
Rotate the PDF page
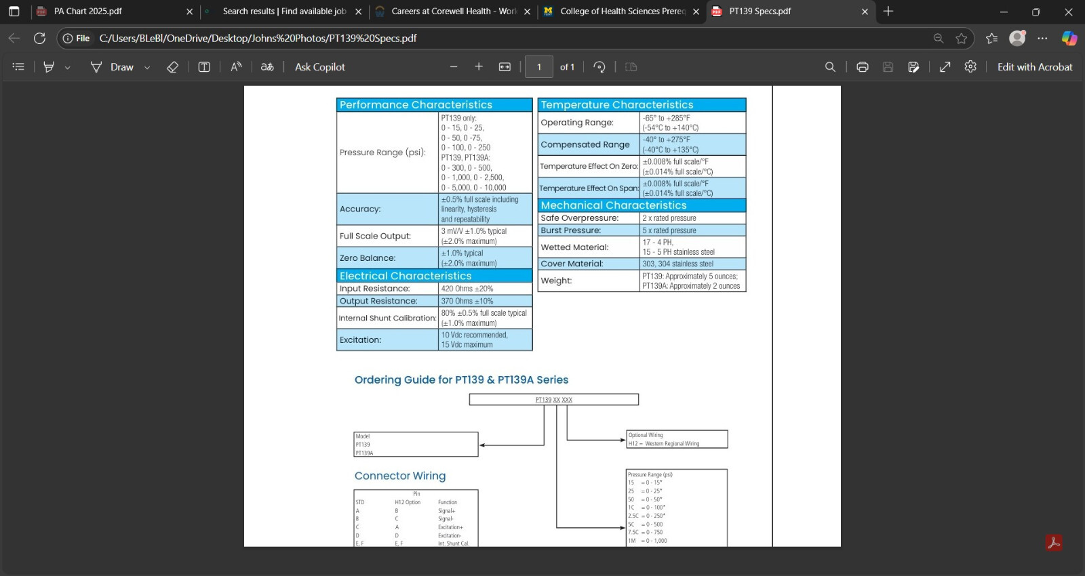point(599,66)
